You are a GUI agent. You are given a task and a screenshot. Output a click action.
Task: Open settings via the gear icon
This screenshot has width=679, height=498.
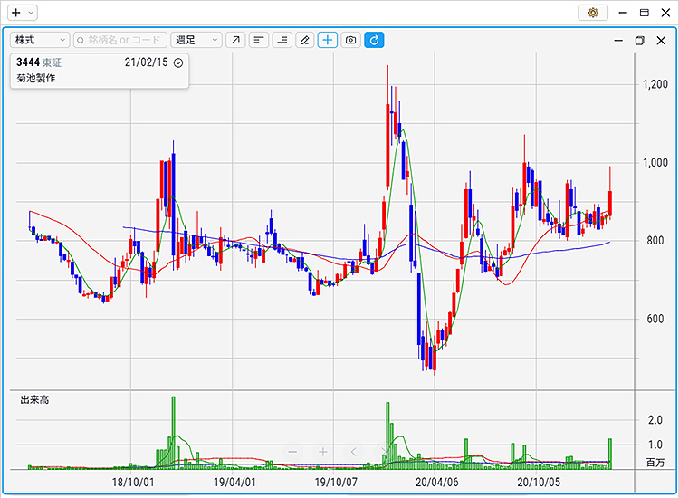[x=593, y=13]
